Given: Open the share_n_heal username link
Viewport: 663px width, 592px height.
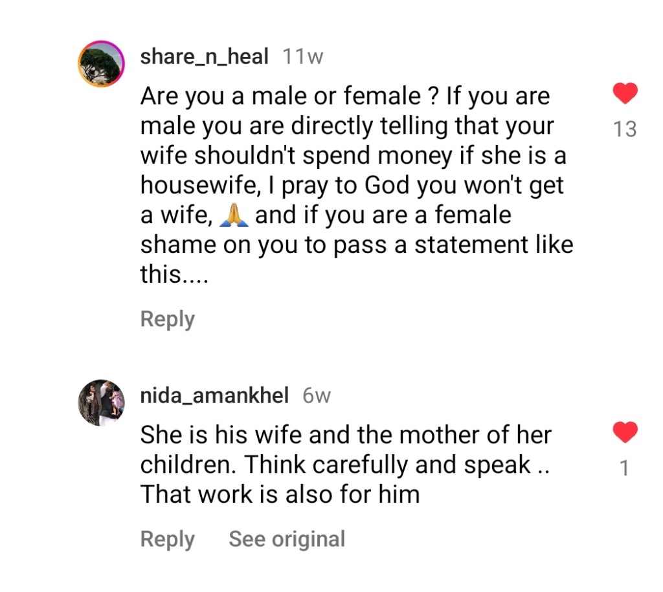Looking at the screenshot, I should pos(204,57).
